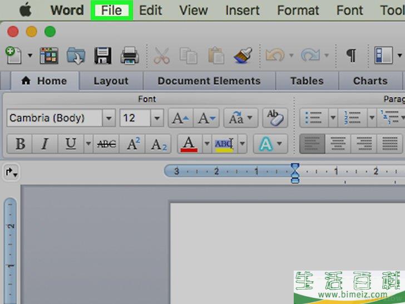This screenshot has width=405, height=304.
Task: Open the font color picker dropdown
Action: pos(207,144)
